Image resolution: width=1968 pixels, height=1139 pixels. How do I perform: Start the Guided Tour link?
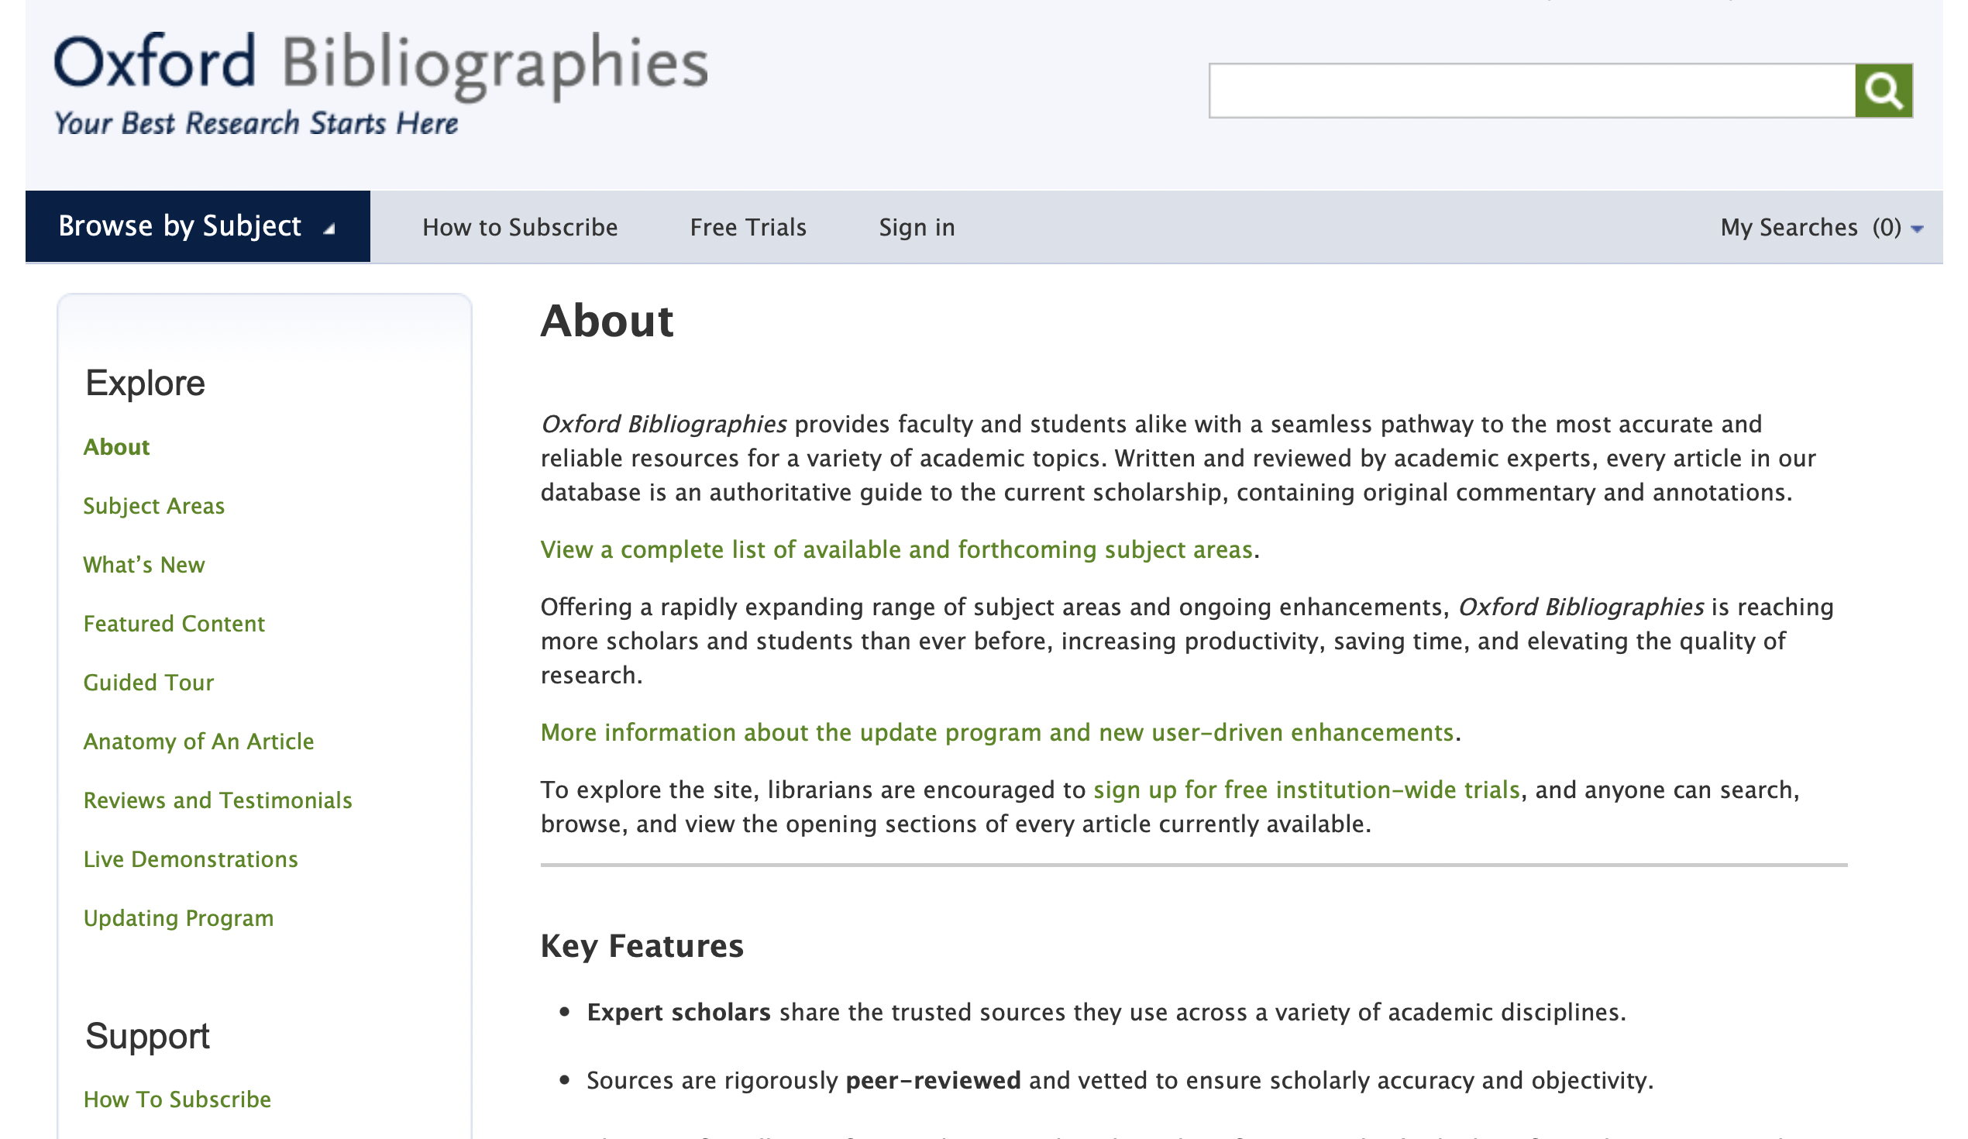(x=149, y=682)
